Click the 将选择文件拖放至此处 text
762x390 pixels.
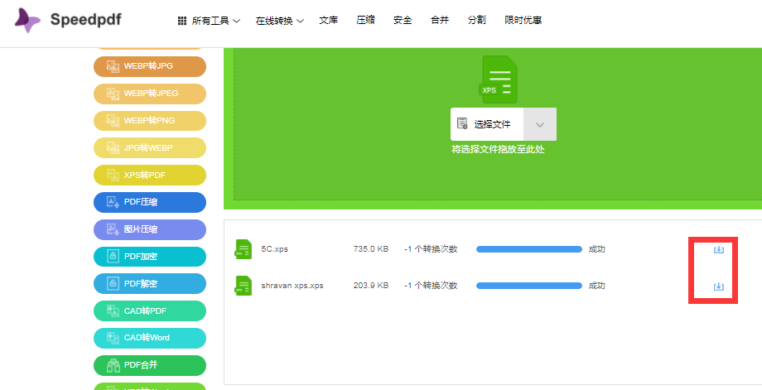pyautogui.click(x=498, y=150)
